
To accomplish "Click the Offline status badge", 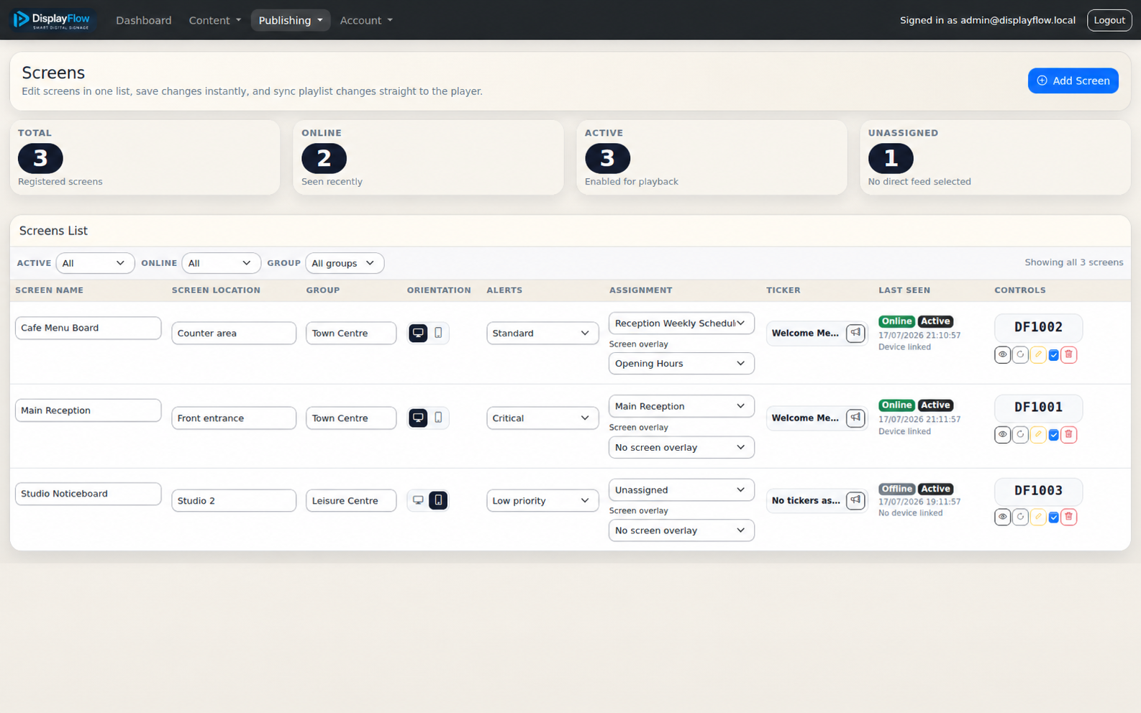I will pos(896,489).
